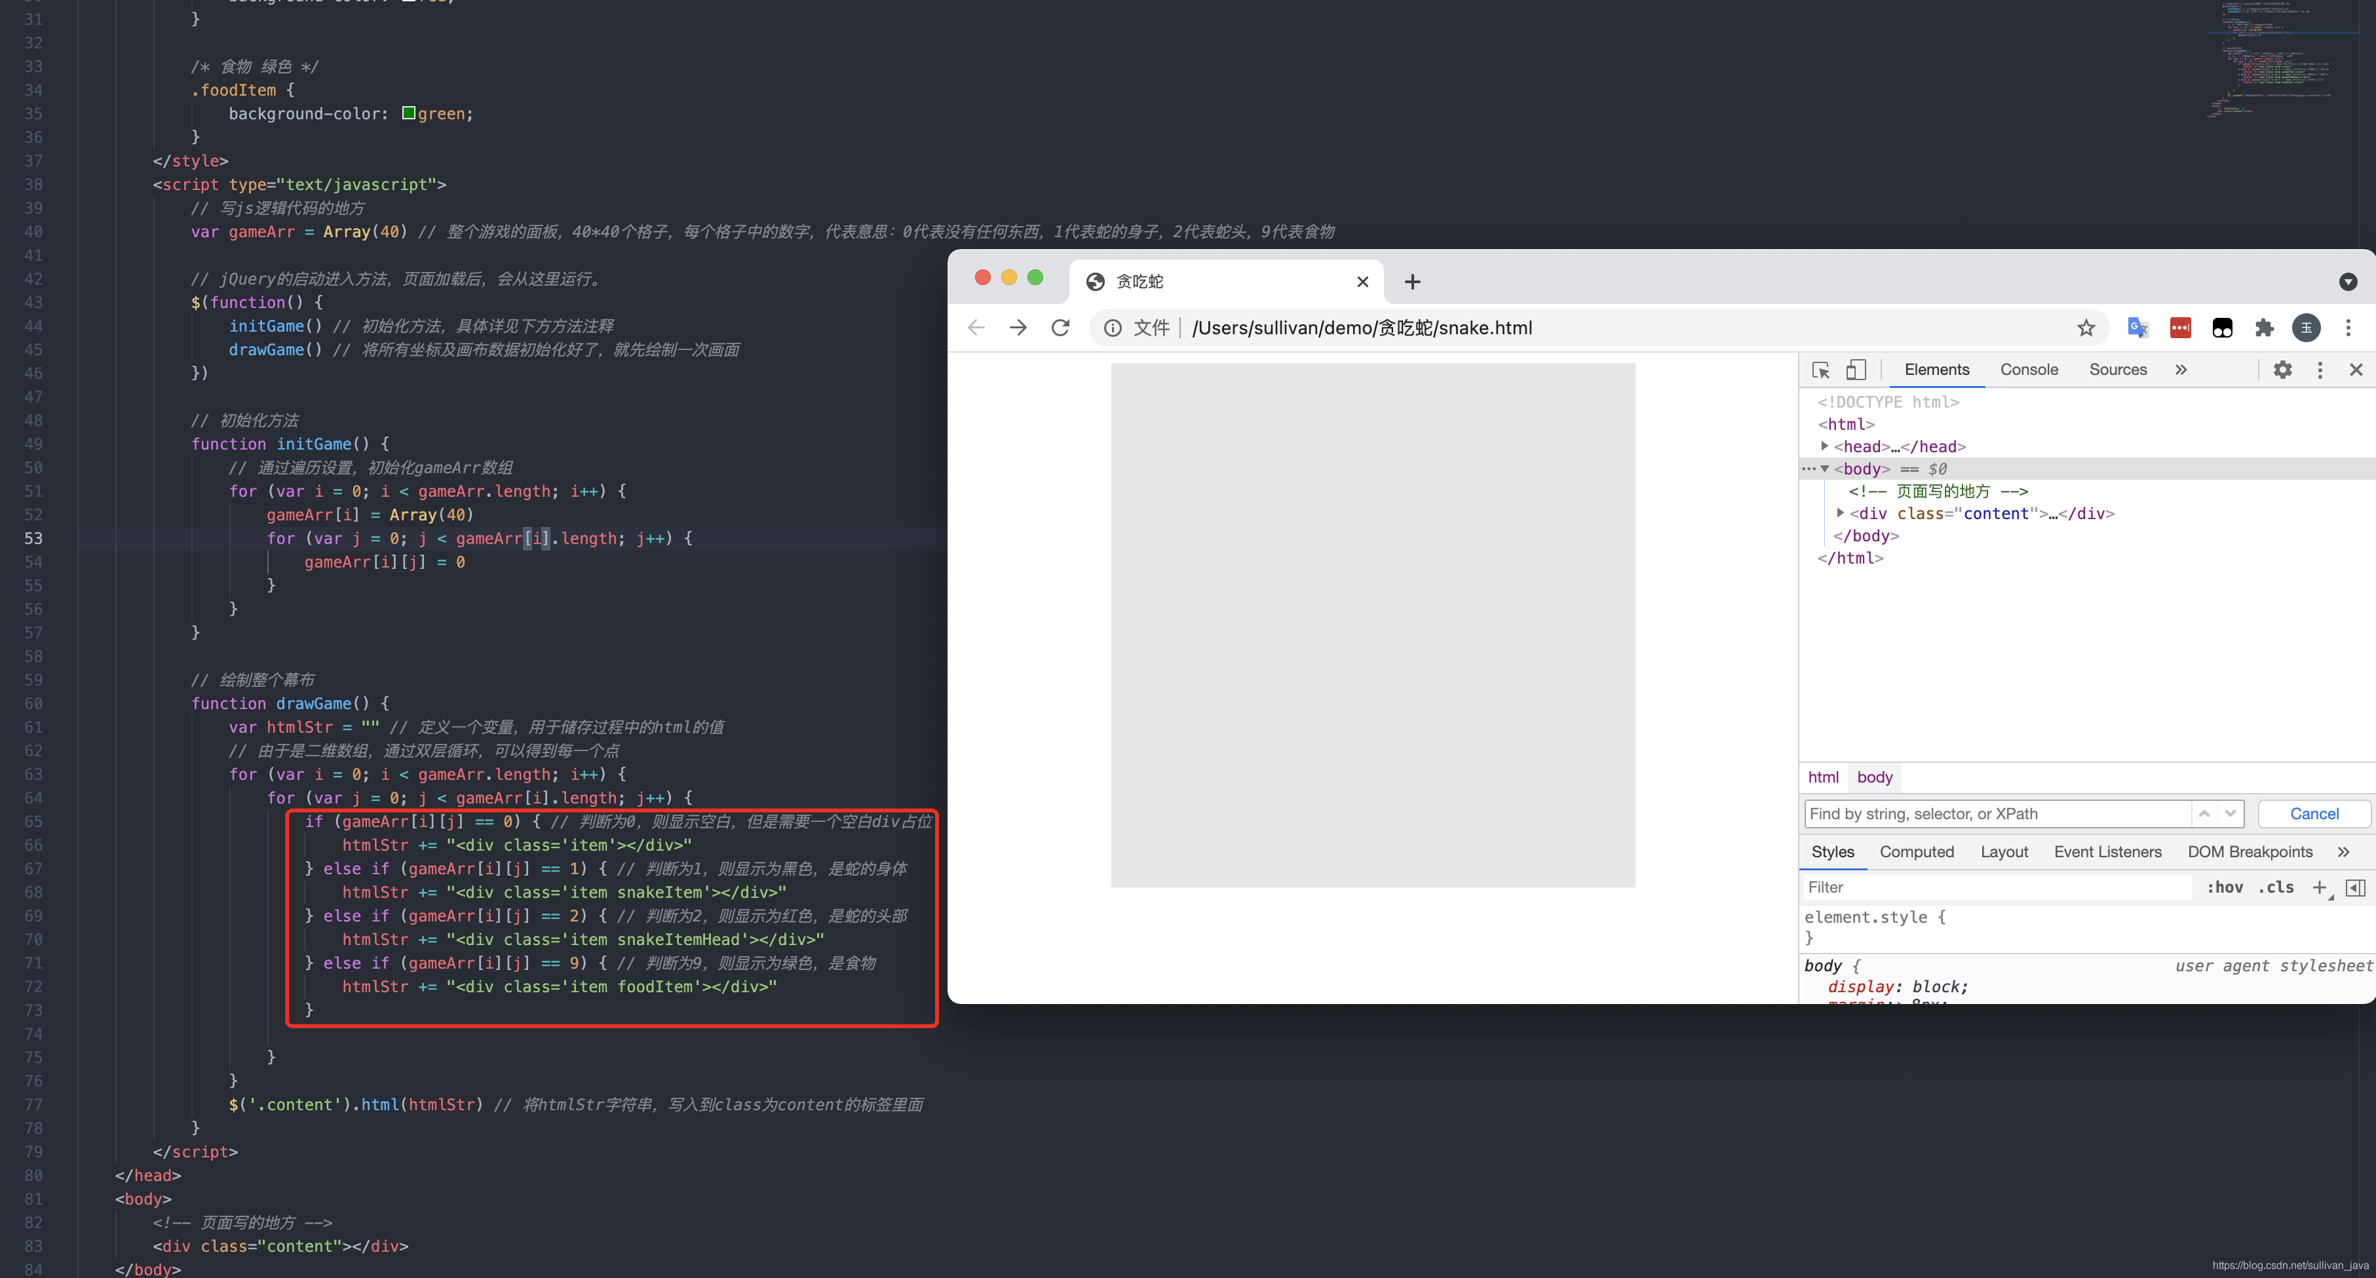Click the site info icon in address bar

coord(1113,328)
